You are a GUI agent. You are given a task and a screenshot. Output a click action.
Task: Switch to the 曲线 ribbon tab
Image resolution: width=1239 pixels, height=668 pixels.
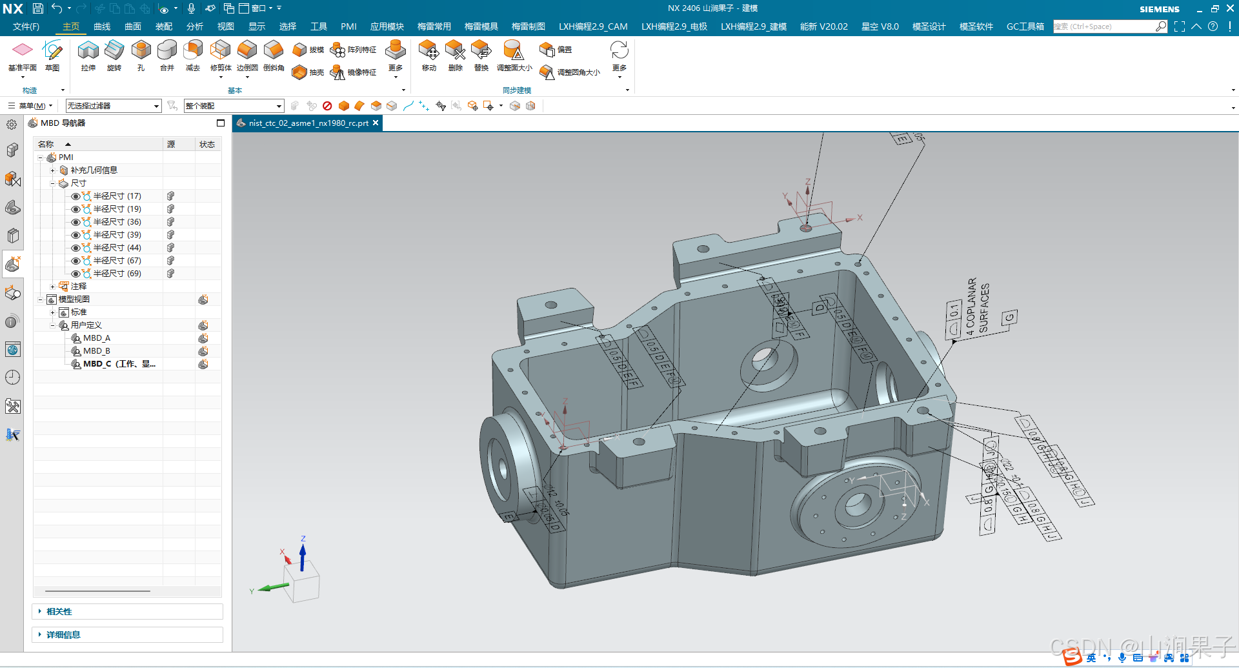pyautogui.click(x=102, y=26)
